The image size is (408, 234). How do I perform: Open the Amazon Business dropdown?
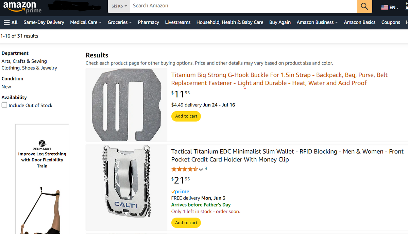click(x=317, y=22)
